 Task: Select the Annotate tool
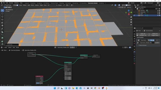coord(2,29)
